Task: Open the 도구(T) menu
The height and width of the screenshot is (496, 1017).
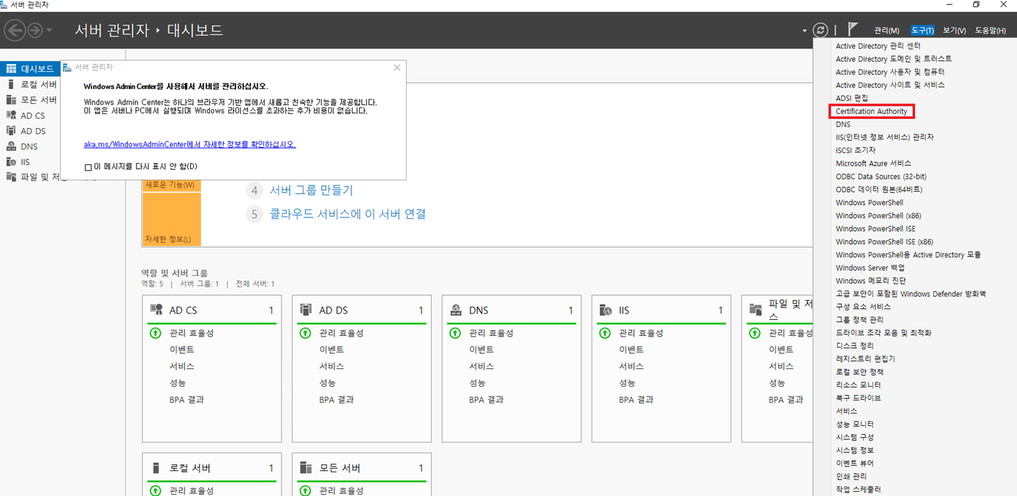Action: [x=922, y=30]
